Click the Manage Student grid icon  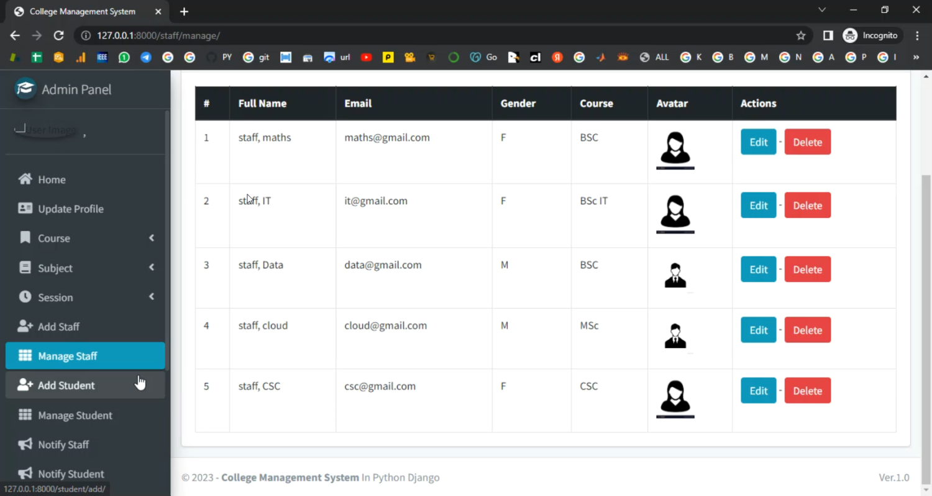25,415
